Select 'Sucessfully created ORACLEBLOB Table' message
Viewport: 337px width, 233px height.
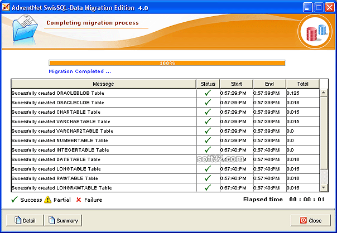coord(58,93)
